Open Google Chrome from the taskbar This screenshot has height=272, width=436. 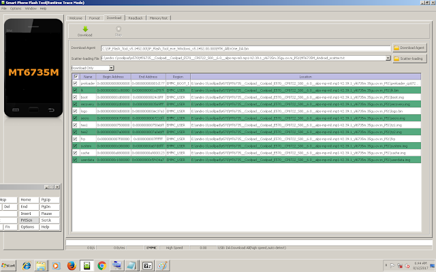coord(102,266)
